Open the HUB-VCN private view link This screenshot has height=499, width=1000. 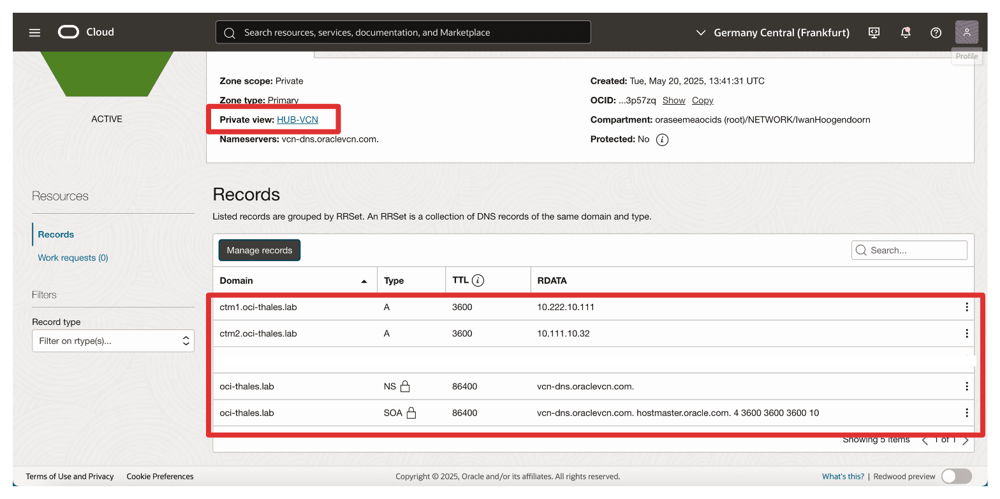point(297,119)
